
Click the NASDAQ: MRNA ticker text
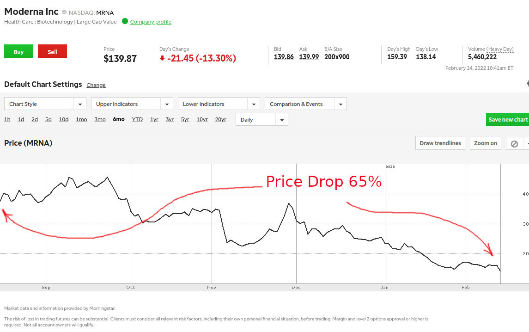[91, 13]
